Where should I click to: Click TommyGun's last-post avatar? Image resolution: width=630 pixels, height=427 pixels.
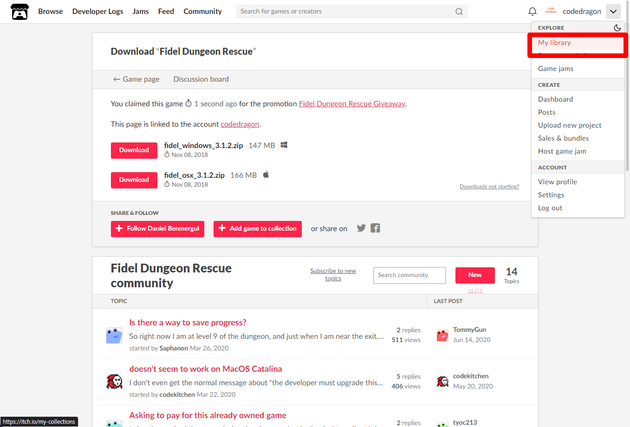[x=442, y=335]
